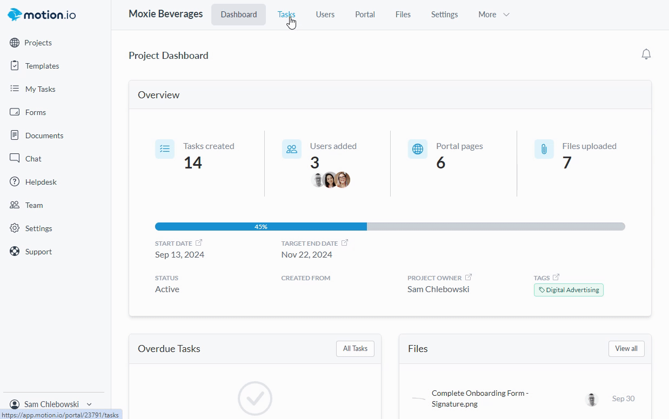
Task: Open Helpdesk from the sidebar
Action: 41,182
